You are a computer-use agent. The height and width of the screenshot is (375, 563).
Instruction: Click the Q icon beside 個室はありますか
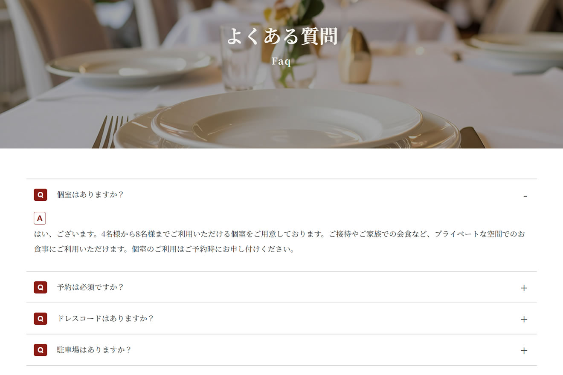click(41, 195)
